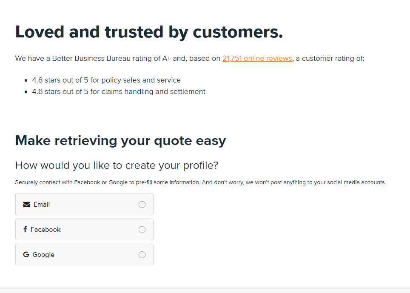Click the bullet dot before 4.6 stars
Image resolution: width=410 pixels, height=293 pixels.
click(x=26, y=92)
